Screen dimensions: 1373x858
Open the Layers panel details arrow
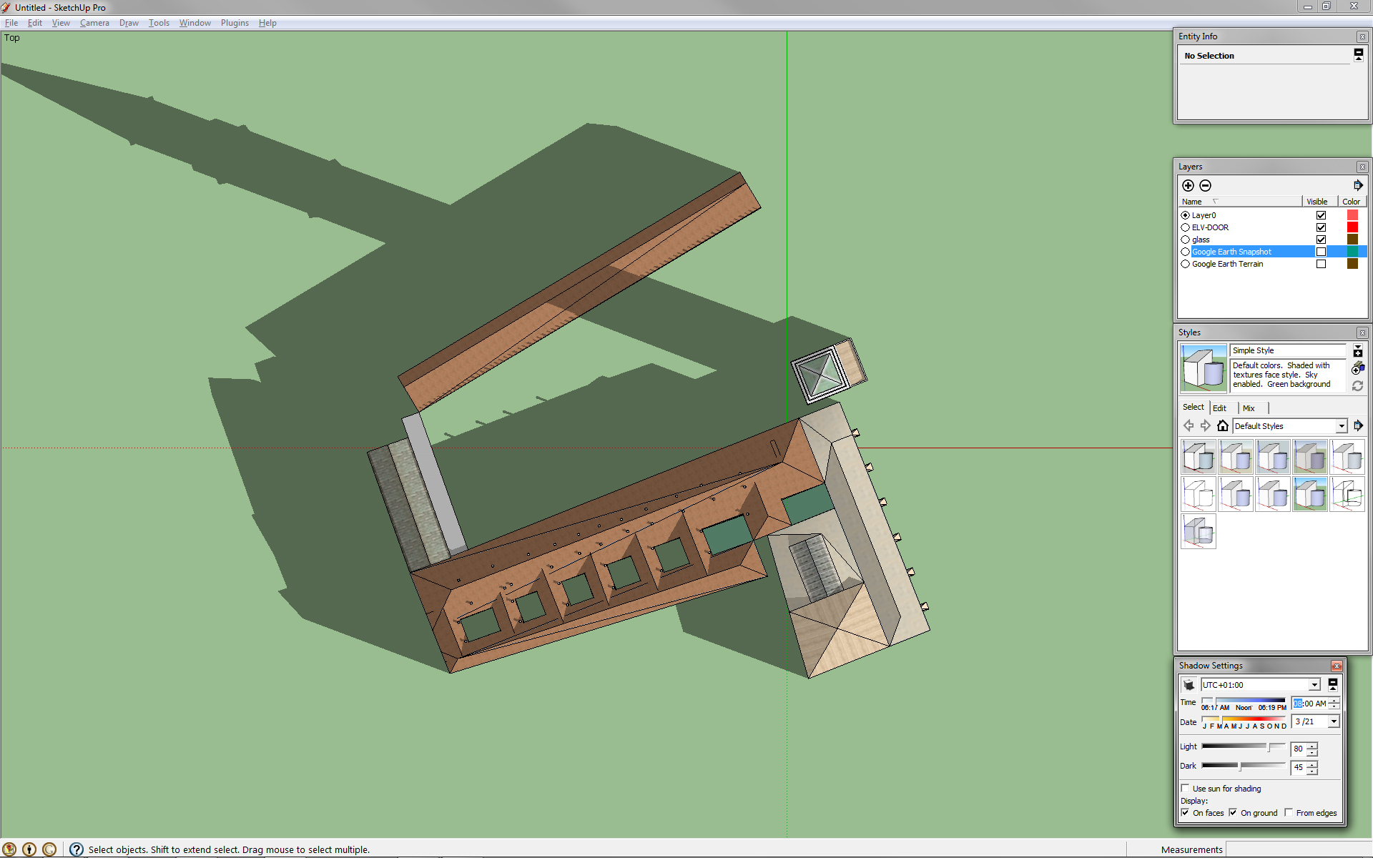click(x=1357, y=186)
